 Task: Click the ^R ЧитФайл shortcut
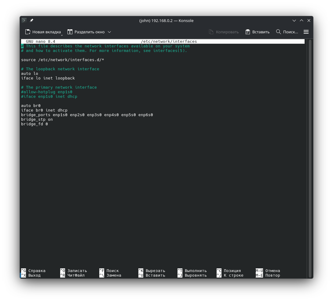click(x=72, y=275)
